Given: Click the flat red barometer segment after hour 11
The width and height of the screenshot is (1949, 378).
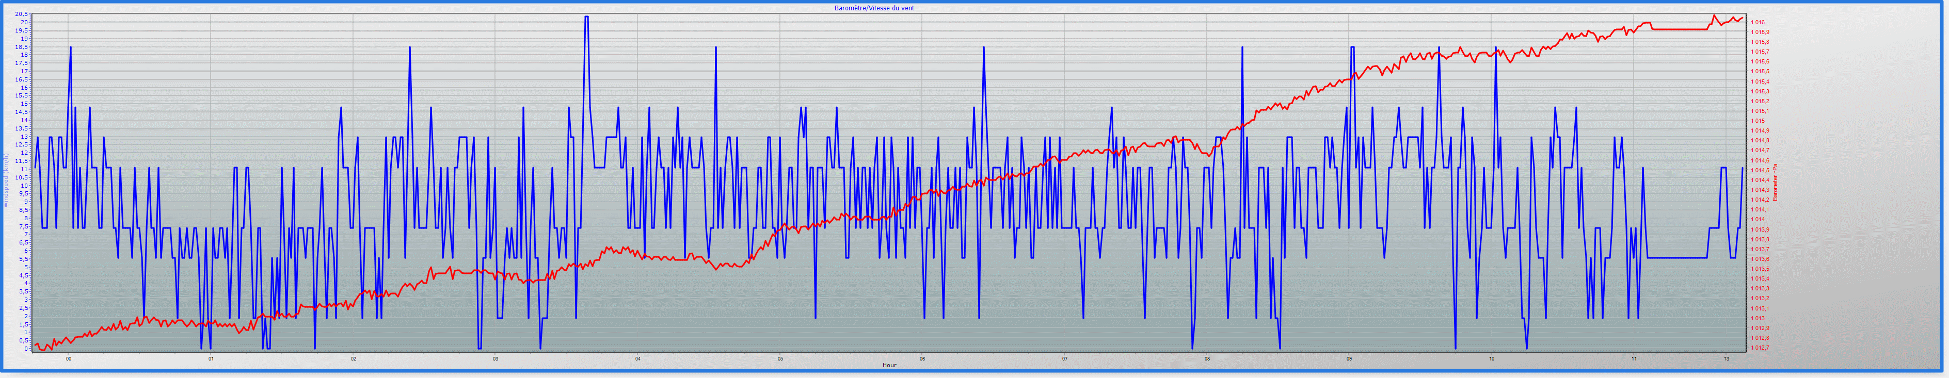Looking at the screenshot, I should [x=1680, y=29].
